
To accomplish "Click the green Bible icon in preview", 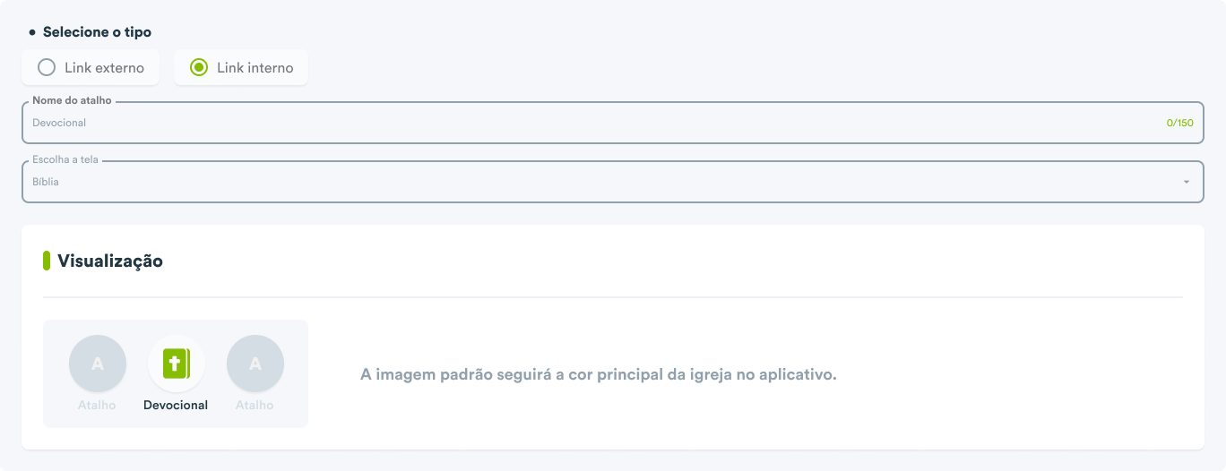I will (x=177, y=364).
